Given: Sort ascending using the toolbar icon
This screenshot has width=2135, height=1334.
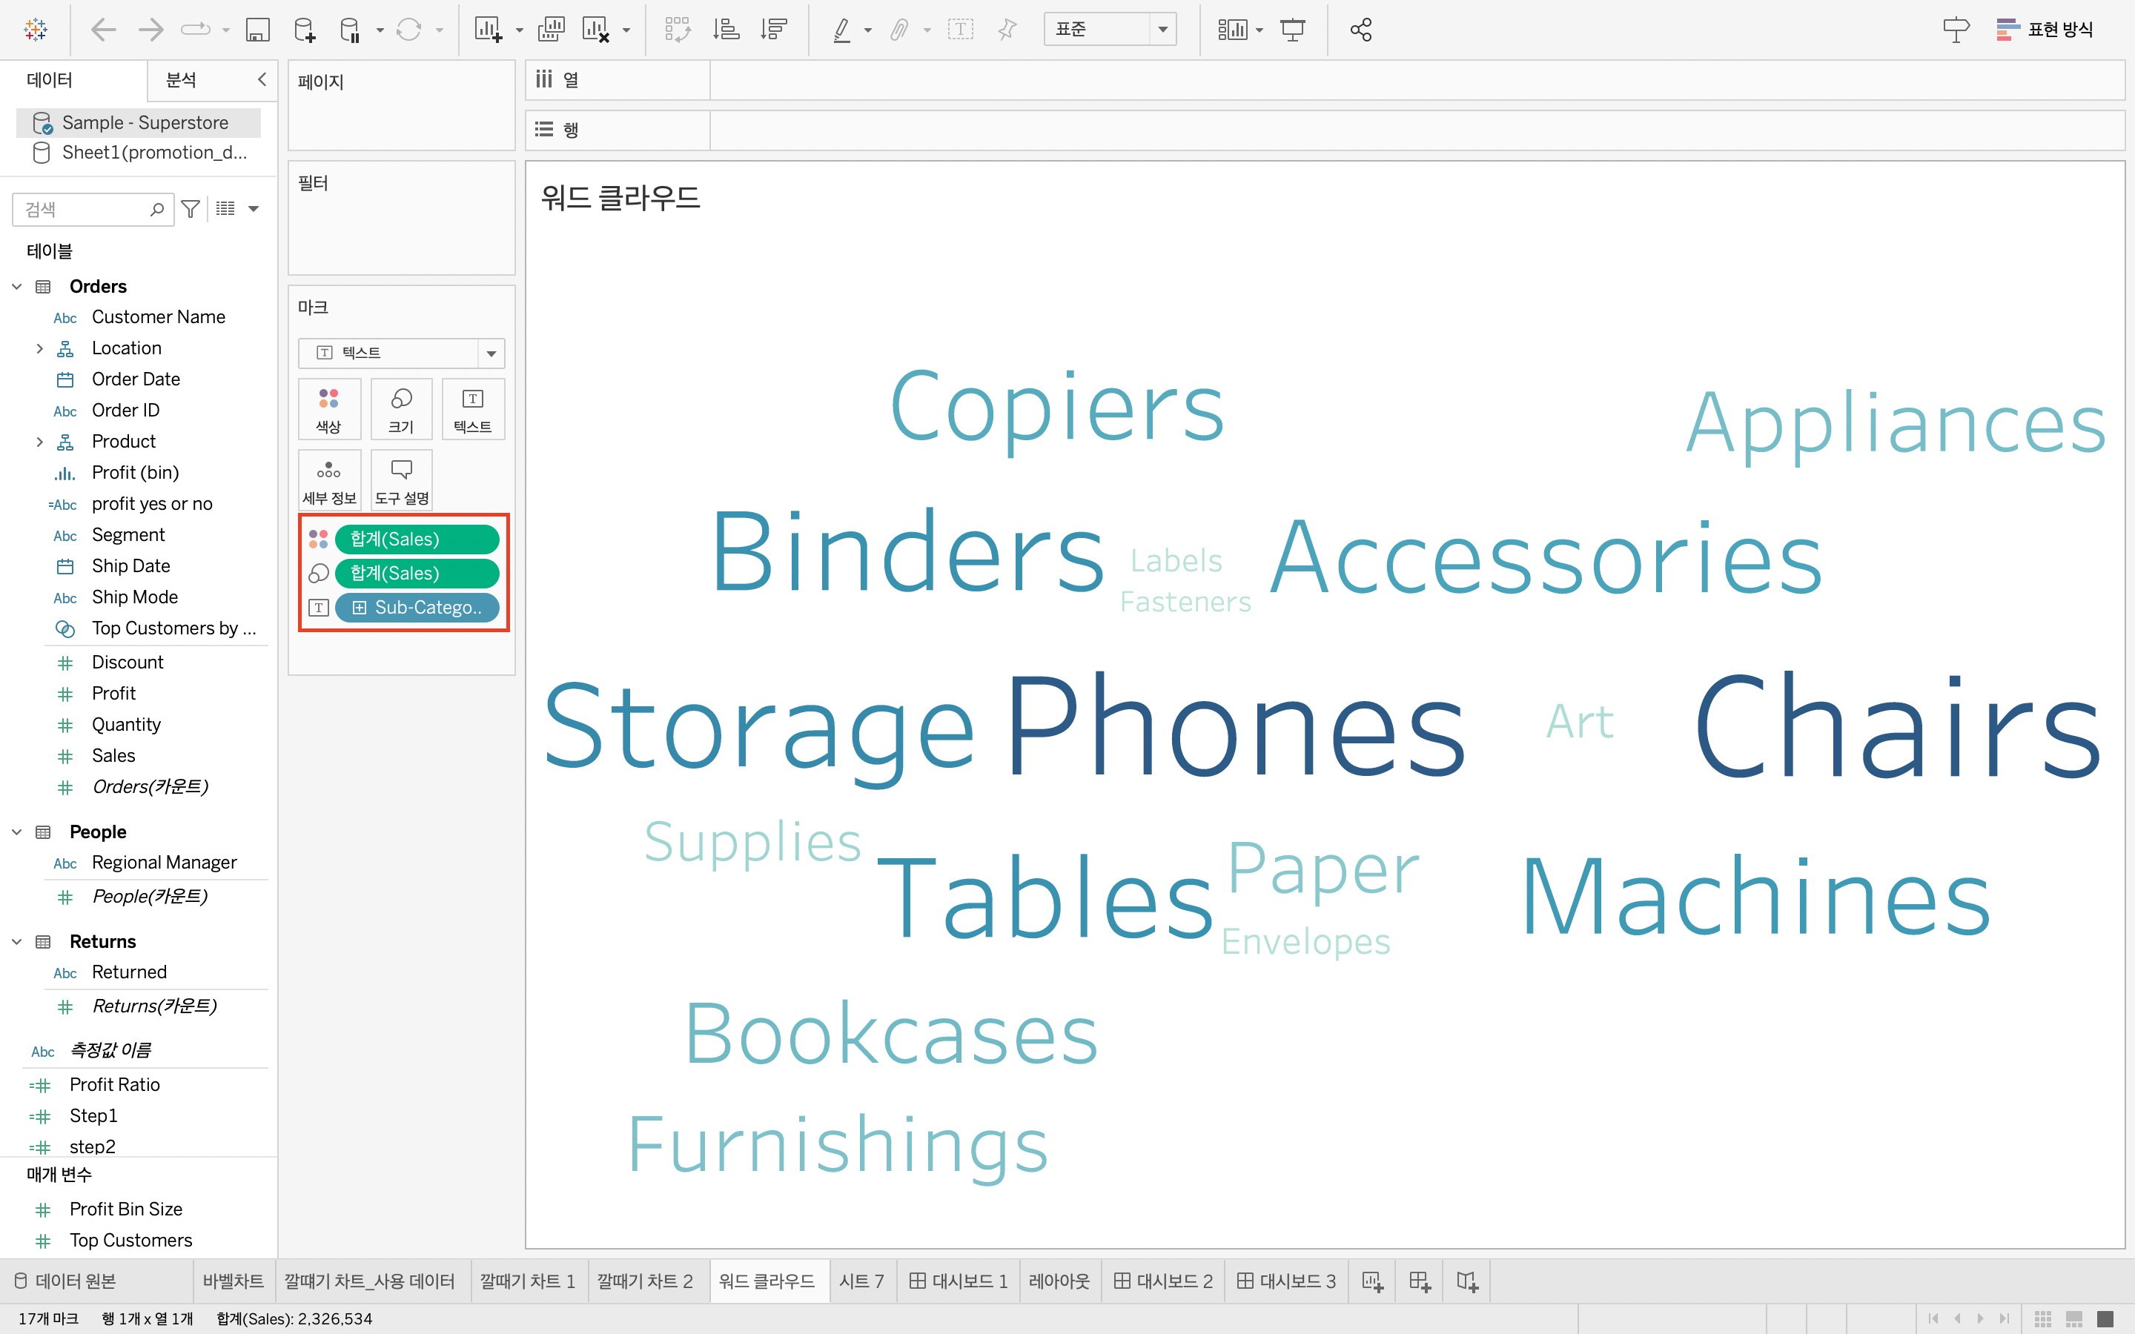Looking at the screenshot, I should 725,30.
